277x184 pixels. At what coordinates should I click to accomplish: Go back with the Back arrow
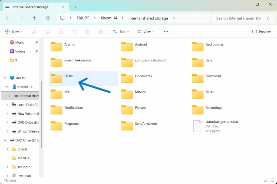(x=8, y=18)
